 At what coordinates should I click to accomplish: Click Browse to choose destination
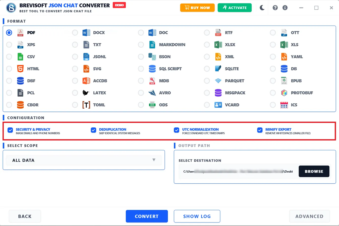[314, 171]
